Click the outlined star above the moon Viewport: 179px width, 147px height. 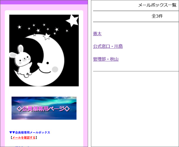click(x=47, y=36)
